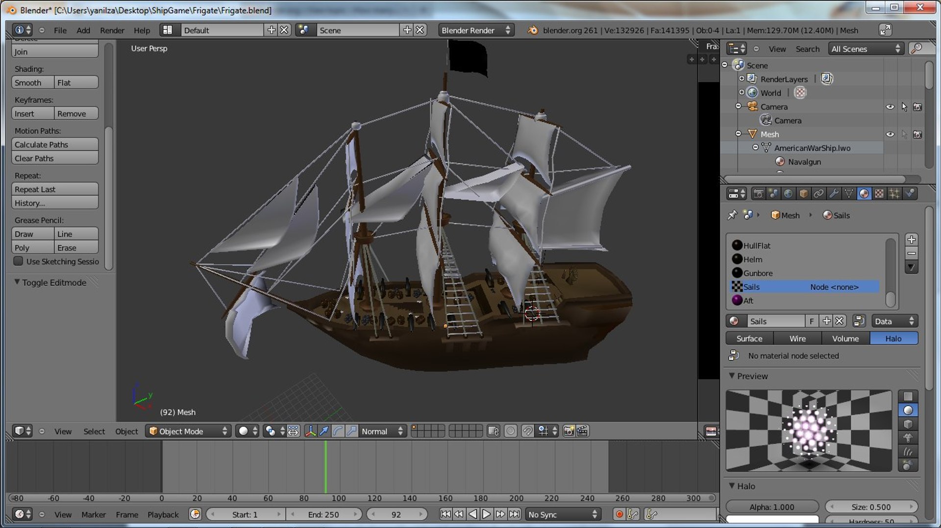Switch material type to Wire

tap(797, 338)
